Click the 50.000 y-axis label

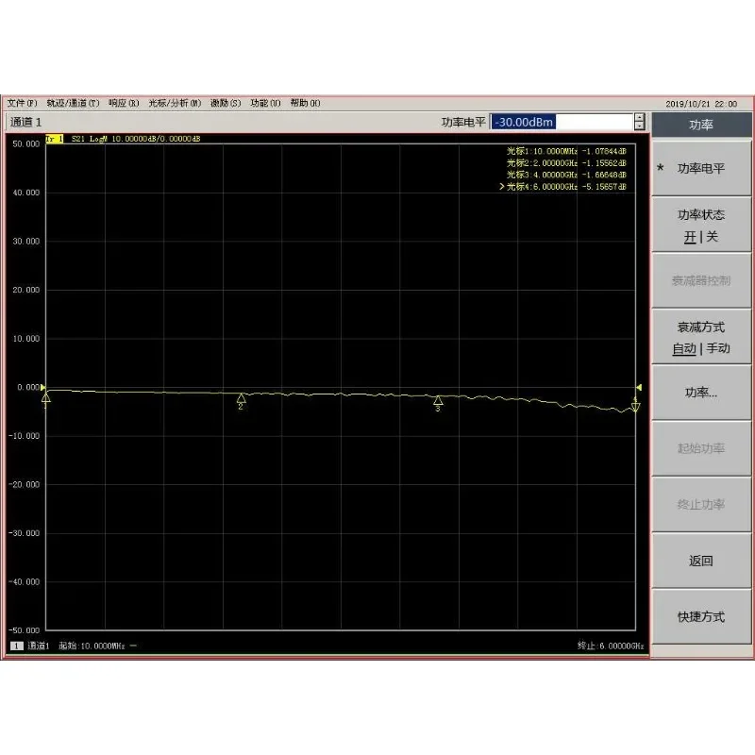pos(26,144)
